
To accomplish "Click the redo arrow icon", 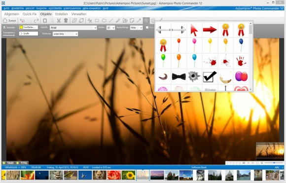I will 36,21.
